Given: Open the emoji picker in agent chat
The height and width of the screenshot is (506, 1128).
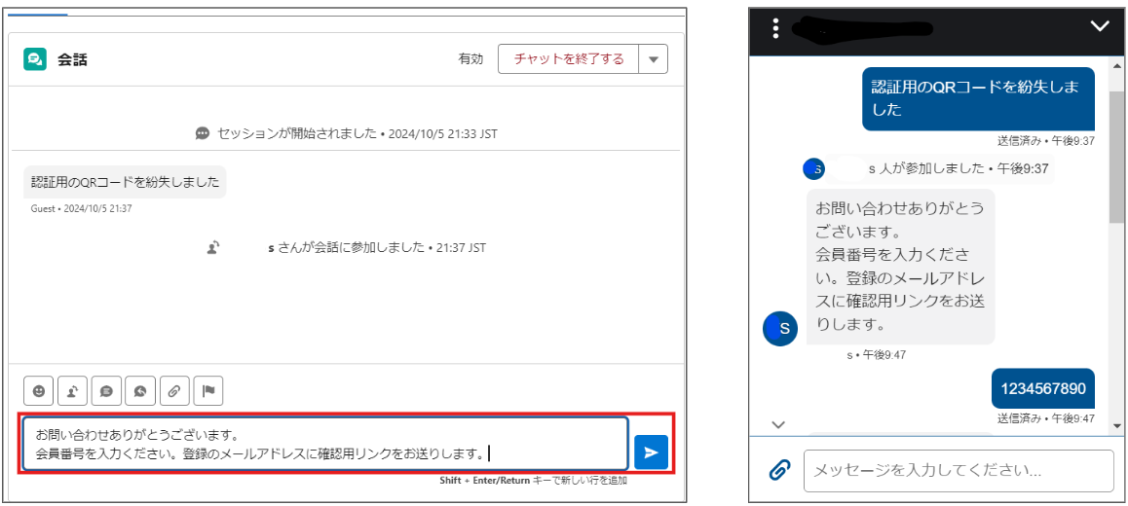Looking at the screenshot, I should [39, 391].
